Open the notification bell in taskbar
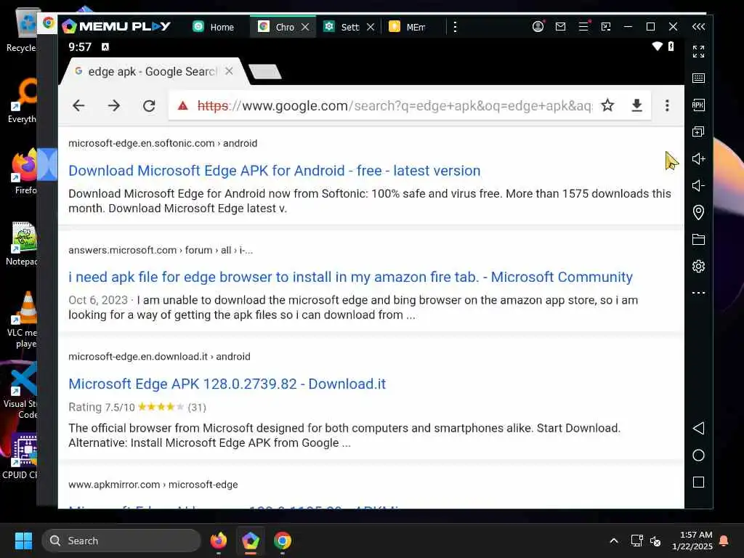 click(x=724, y=541)
